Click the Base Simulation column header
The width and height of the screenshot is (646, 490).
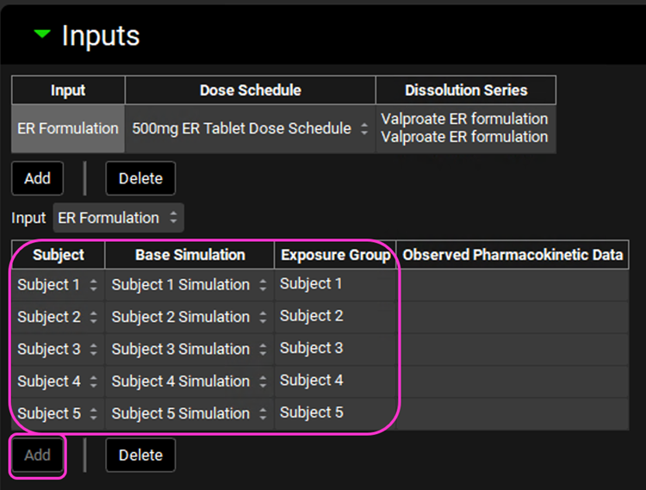[189, 255]
